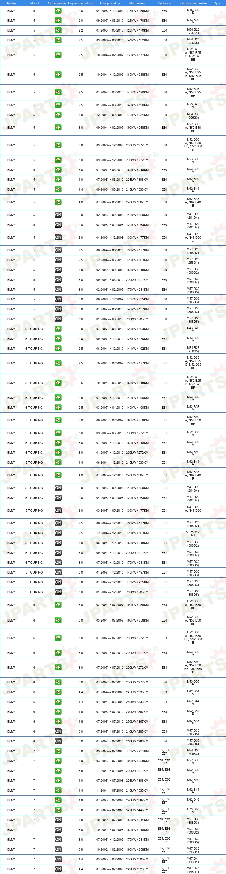Select petrol icon in the 2.2 litre M54 B22 row

(58, 31)
